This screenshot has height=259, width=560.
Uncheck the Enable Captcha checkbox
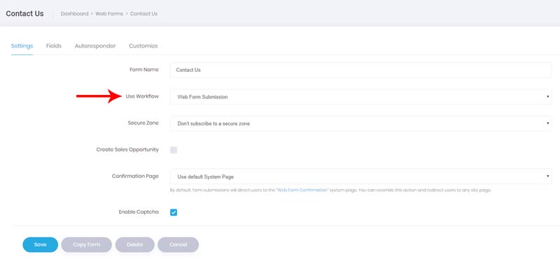[174, 212]
